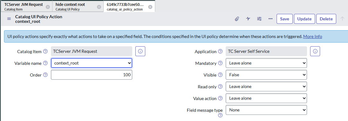This screenshot has height=121, width=348.
Task: Open the activity stream pulse icon
Action: tap(248, 19)
